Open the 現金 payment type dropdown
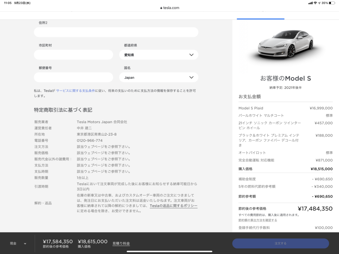 click(x=18, y=243)
